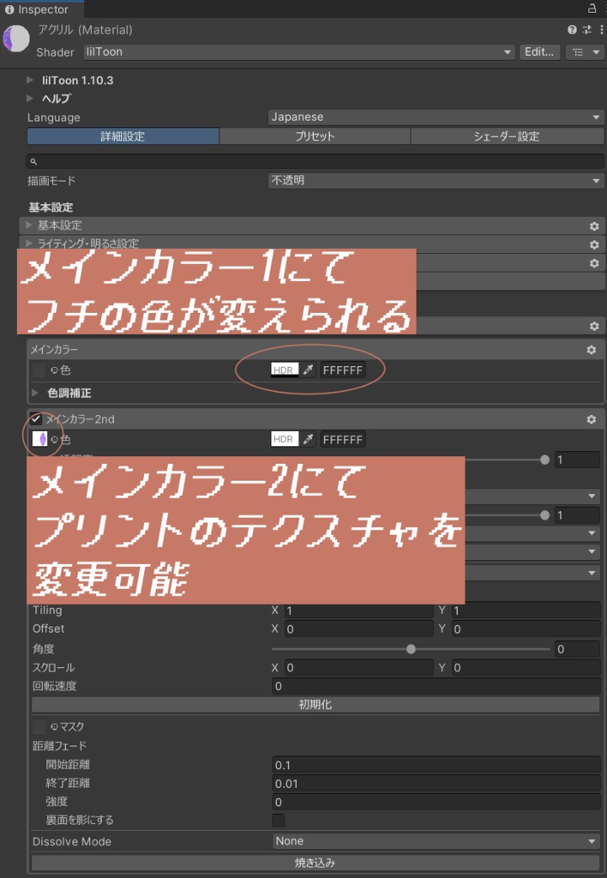The image size is (607, 878).
Task: Select the メインカラー texture slot
Action: 39,370
